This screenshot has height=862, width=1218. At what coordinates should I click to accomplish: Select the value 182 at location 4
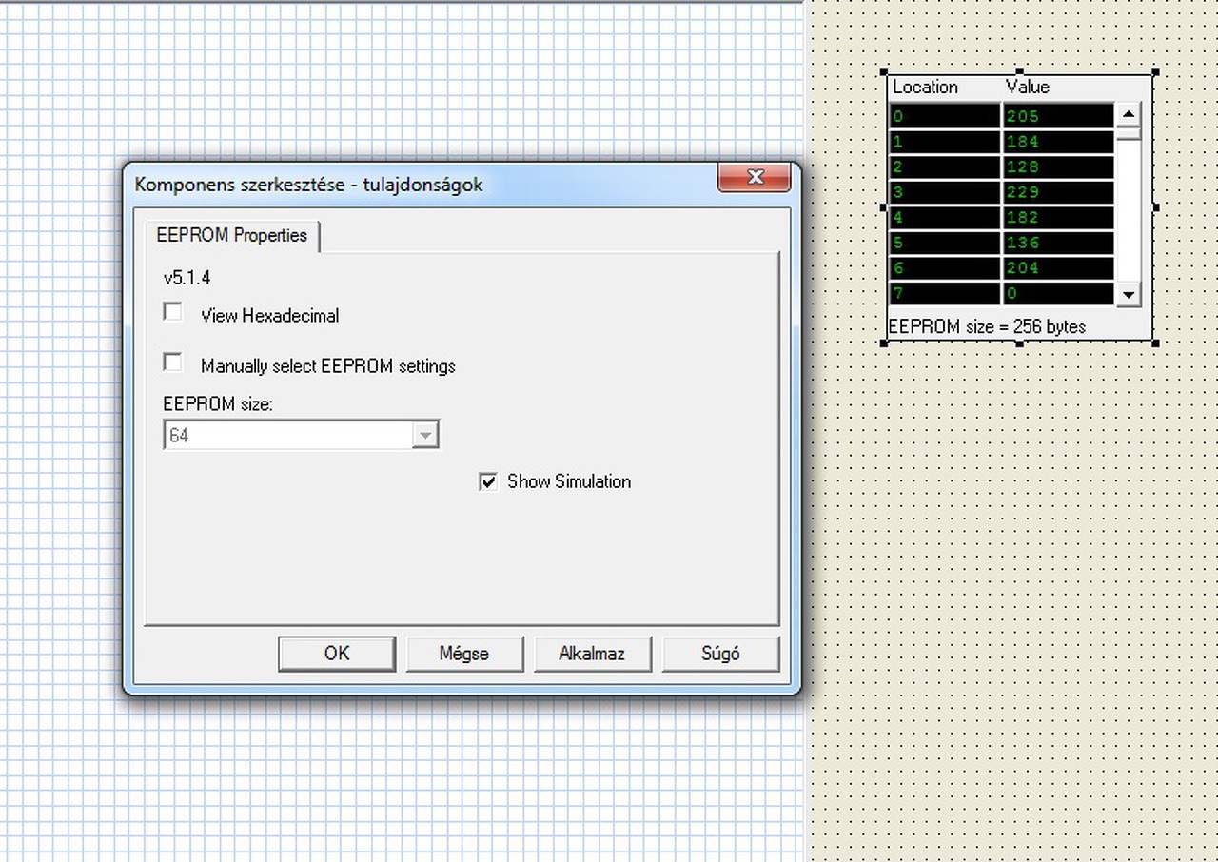(x=1058, y=217)
